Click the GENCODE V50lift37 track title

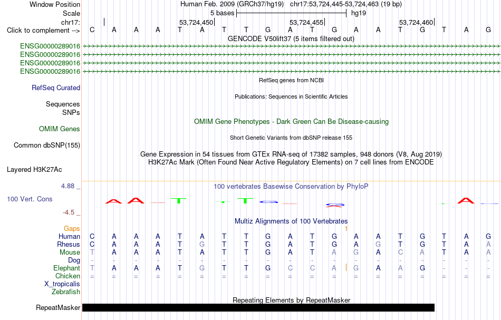(x=291, y=39)
